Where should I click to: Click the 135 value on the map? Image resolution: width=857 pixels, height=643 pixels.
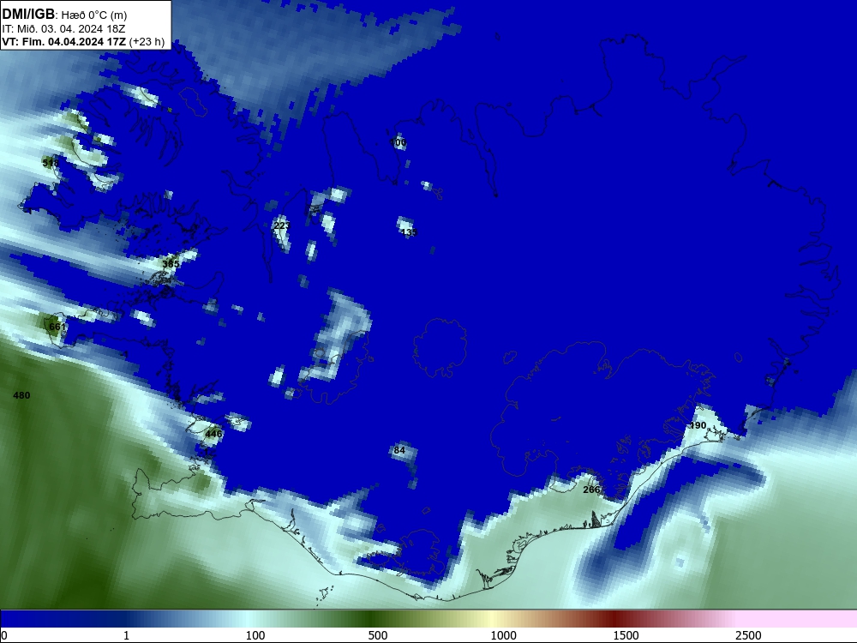[x=409, y=232]
